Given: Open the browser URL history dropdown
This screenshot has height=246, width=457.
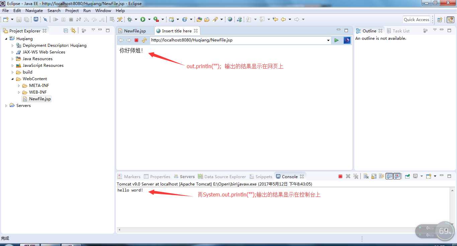Looking at the screenshot, I should (x=328, y=40).
